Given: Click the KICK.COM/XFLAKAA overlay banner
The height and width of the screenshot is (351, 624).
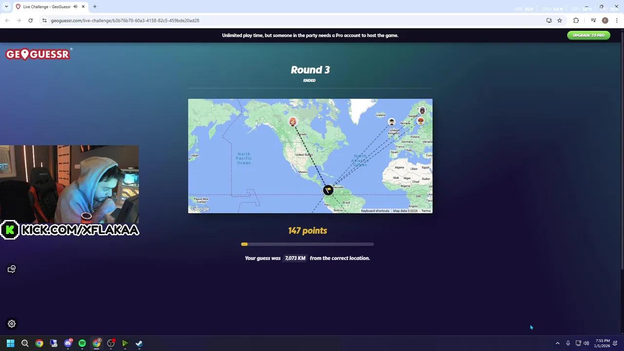Looking at the screenshot, I should point(70,230).
